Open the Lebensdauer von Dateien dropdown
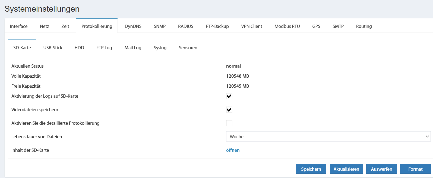This screenshot has width=433, height=178. click(328, 136)
